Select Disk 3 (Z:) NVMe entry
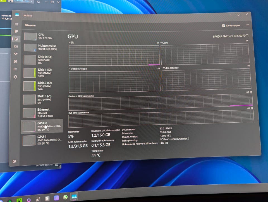Viewport: 268px width, 202px height. coord(43,99)
